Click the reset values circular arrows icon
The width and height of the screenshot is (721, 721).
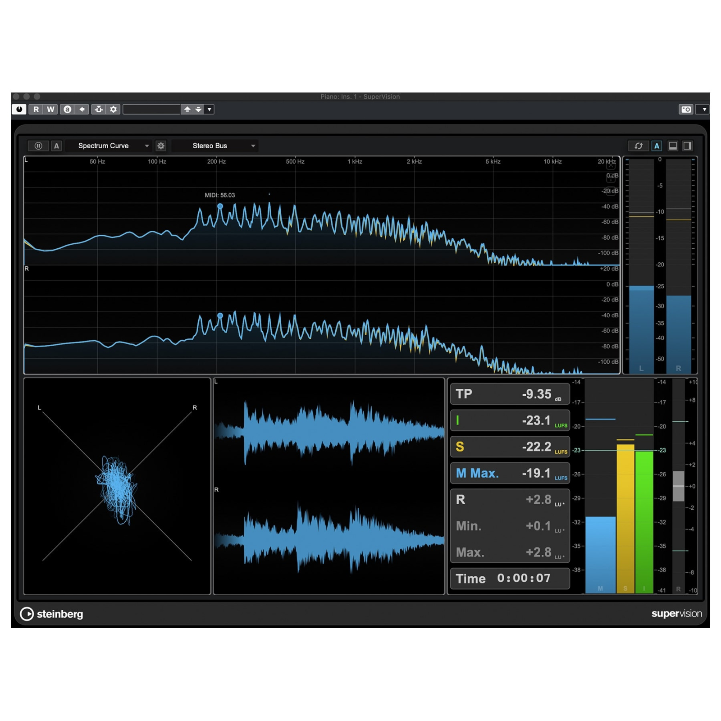point(638,146)
